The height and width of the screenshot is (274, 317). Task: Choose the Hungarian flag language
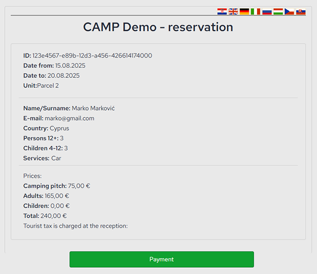[278, 12]
